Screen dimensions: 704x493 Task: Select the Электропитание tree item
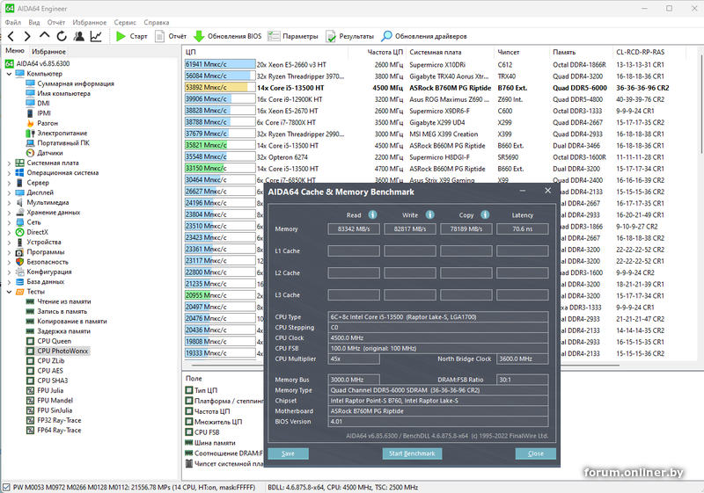(62, 133)
